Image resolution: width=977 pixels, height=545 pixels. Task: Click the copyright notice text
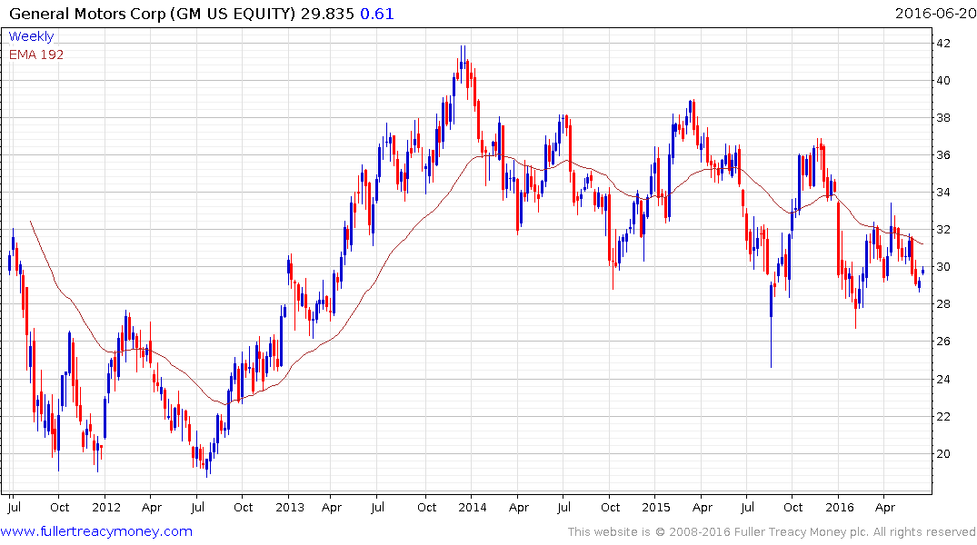772,532
